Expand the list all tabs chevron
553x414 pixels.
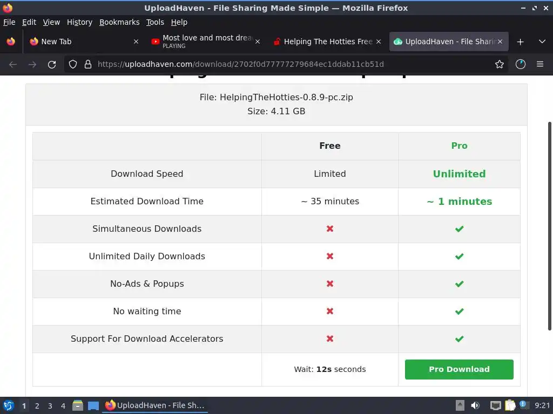(542, 42)
